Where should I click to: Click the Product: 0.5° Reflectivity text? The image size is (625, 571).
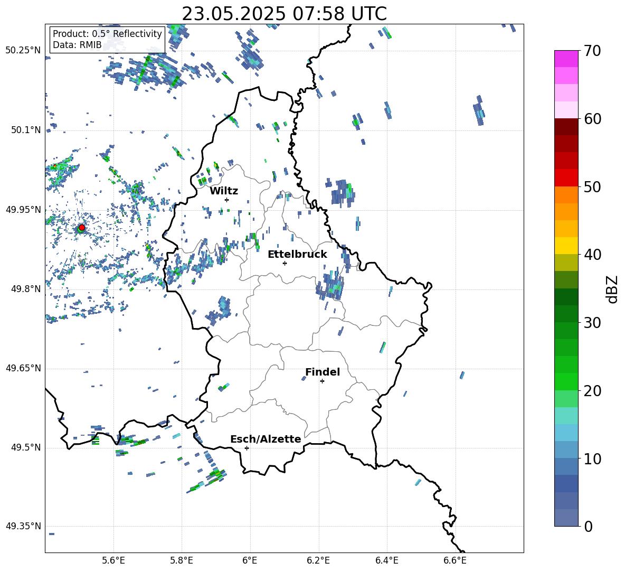(107, 34)
